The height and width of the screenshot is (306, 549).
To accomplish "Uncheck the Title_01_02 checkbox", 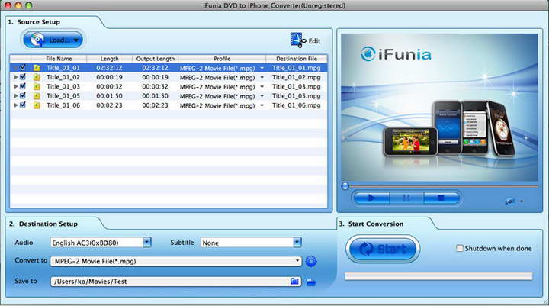I will pyautogui.click(x=23, y=76).
